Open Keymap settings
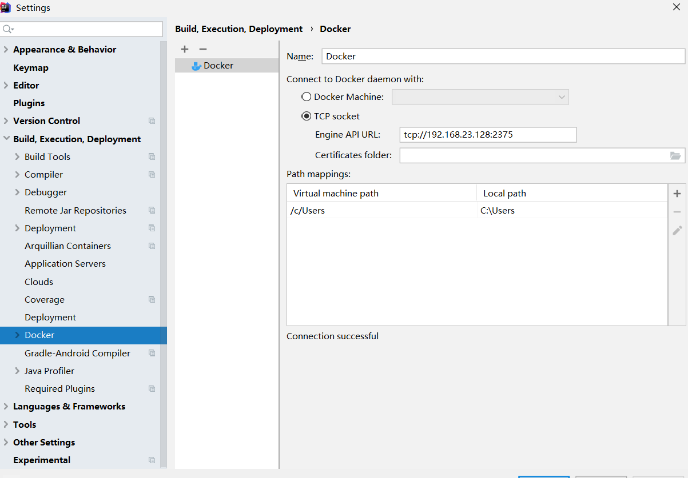This screenshot has height=478, width=688. pos(31,67)
